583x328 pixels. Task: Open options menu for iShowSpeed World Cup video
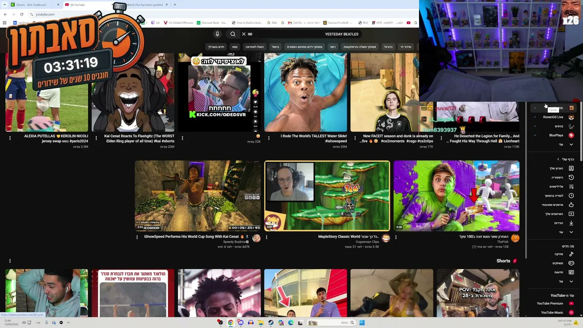(137, 237)
